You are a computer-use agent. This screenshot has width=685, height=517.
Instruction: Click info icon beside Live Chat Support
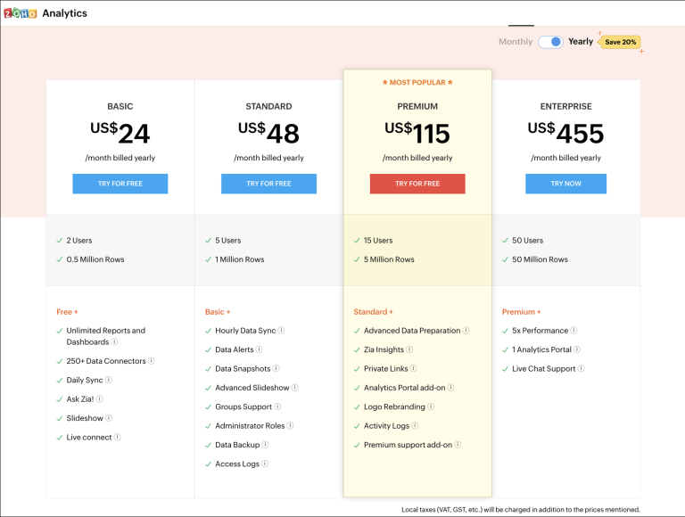pos(581,368)
